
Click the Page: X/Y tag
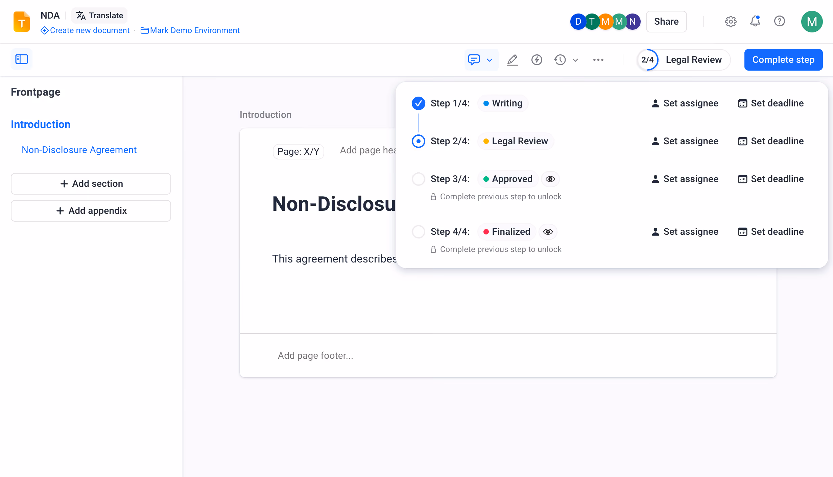(x=299, y=151)
